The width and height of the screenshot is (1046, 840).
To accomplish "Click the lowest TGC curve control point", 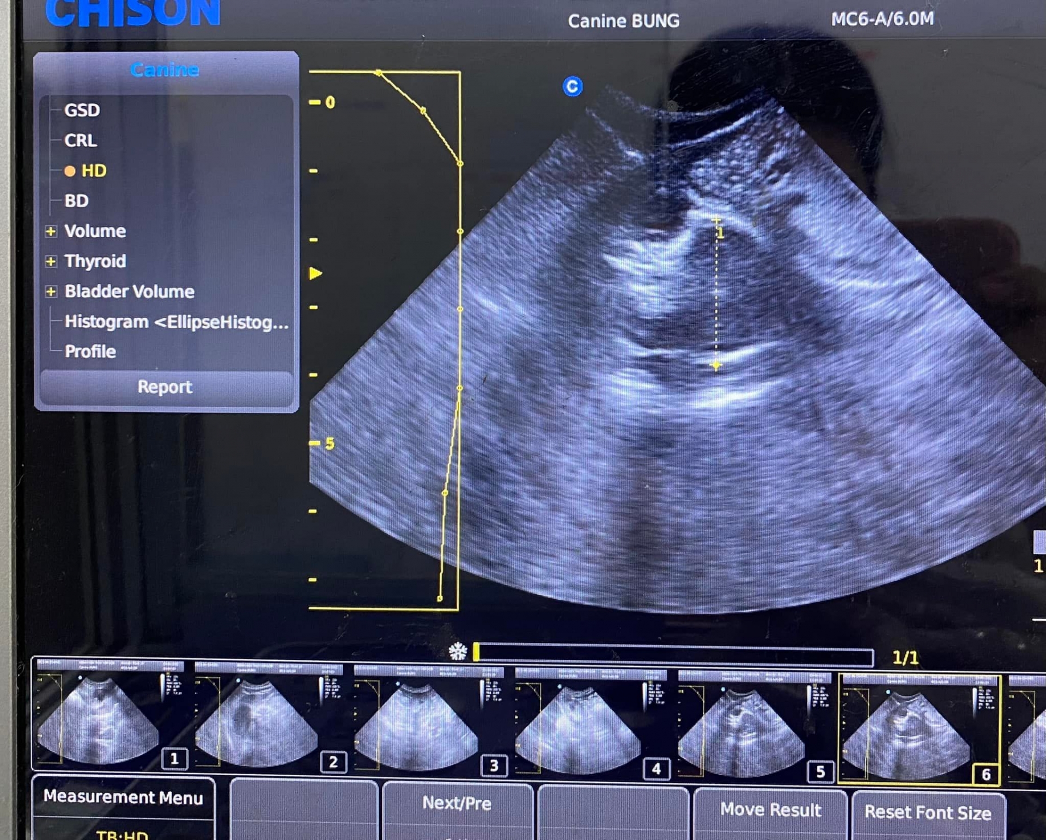I will click(x=440, y=598).
